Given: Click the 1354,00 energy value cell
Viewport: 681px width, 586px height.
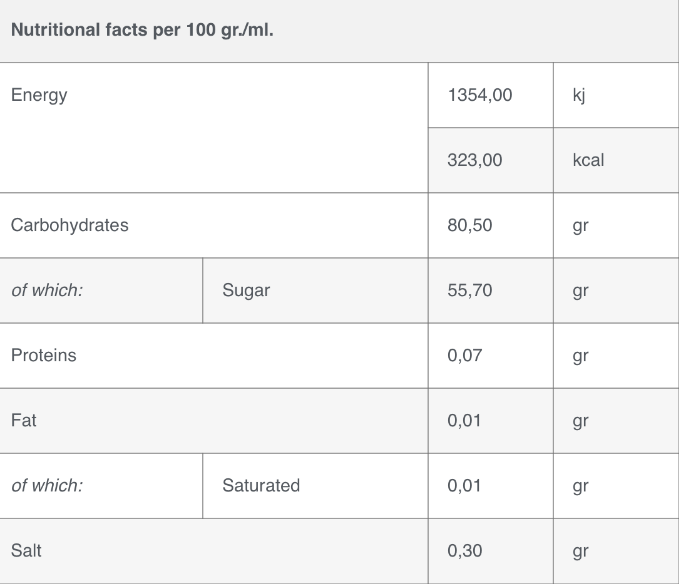Looking at the screenshot, I should point(480,95).
